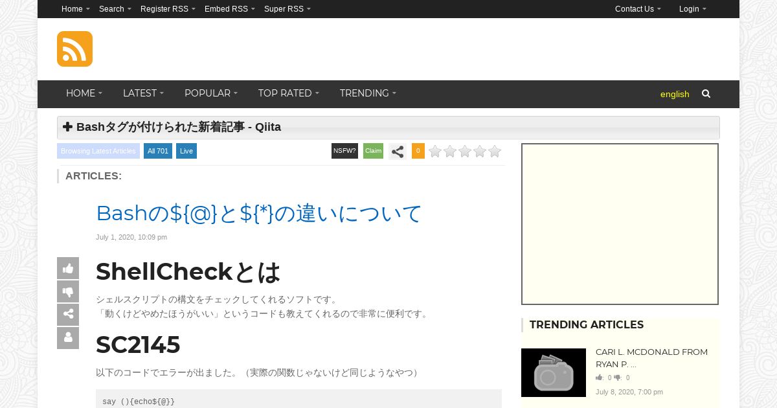Click the thumbs-down dislike icon
Screen dimensions: 777x408
pos(68,291)
